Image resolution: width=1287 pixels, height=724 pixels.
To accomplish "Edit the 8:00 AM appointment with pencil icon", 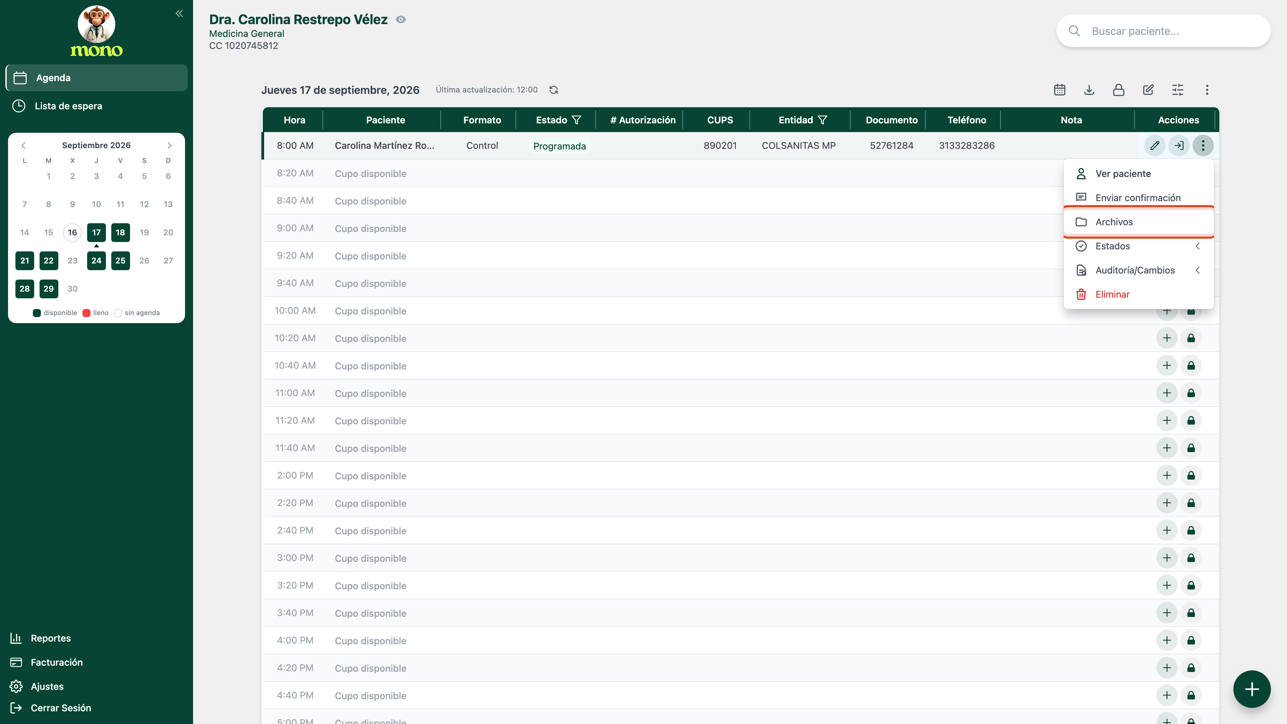I will [x=1155, y=145].
